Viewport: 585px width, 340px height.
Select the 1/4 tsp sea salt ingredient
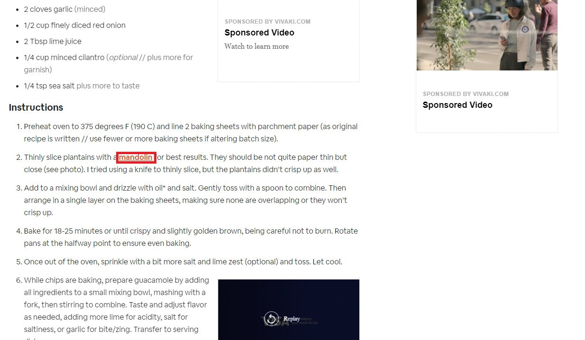click(82, 86)
